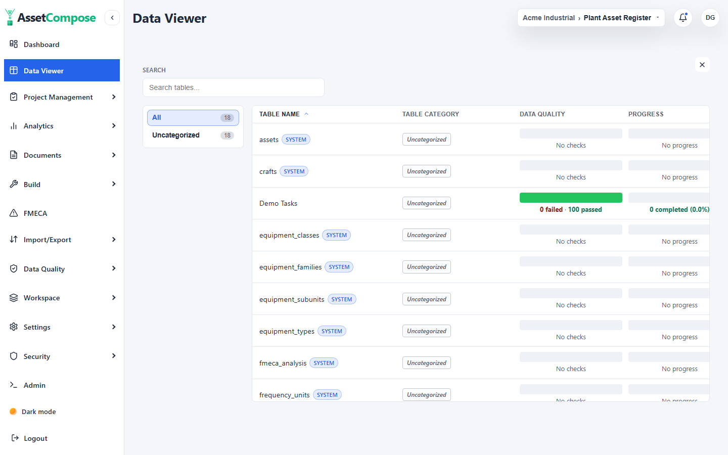The height and width of the screenshot is (455, 728).
Task: Click the Logout arrow icon
Action: point(15,438)
